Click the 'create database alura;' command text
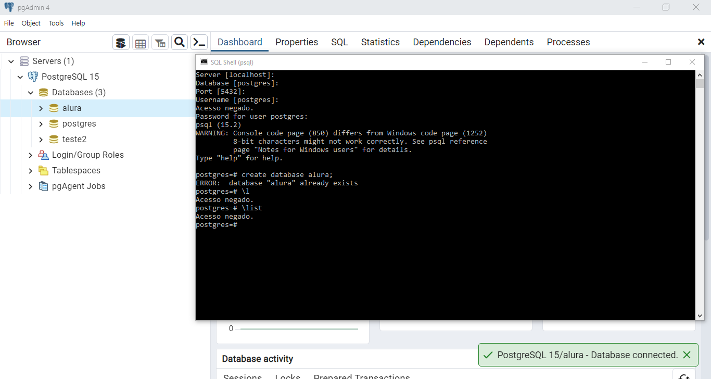 [287, 175]
